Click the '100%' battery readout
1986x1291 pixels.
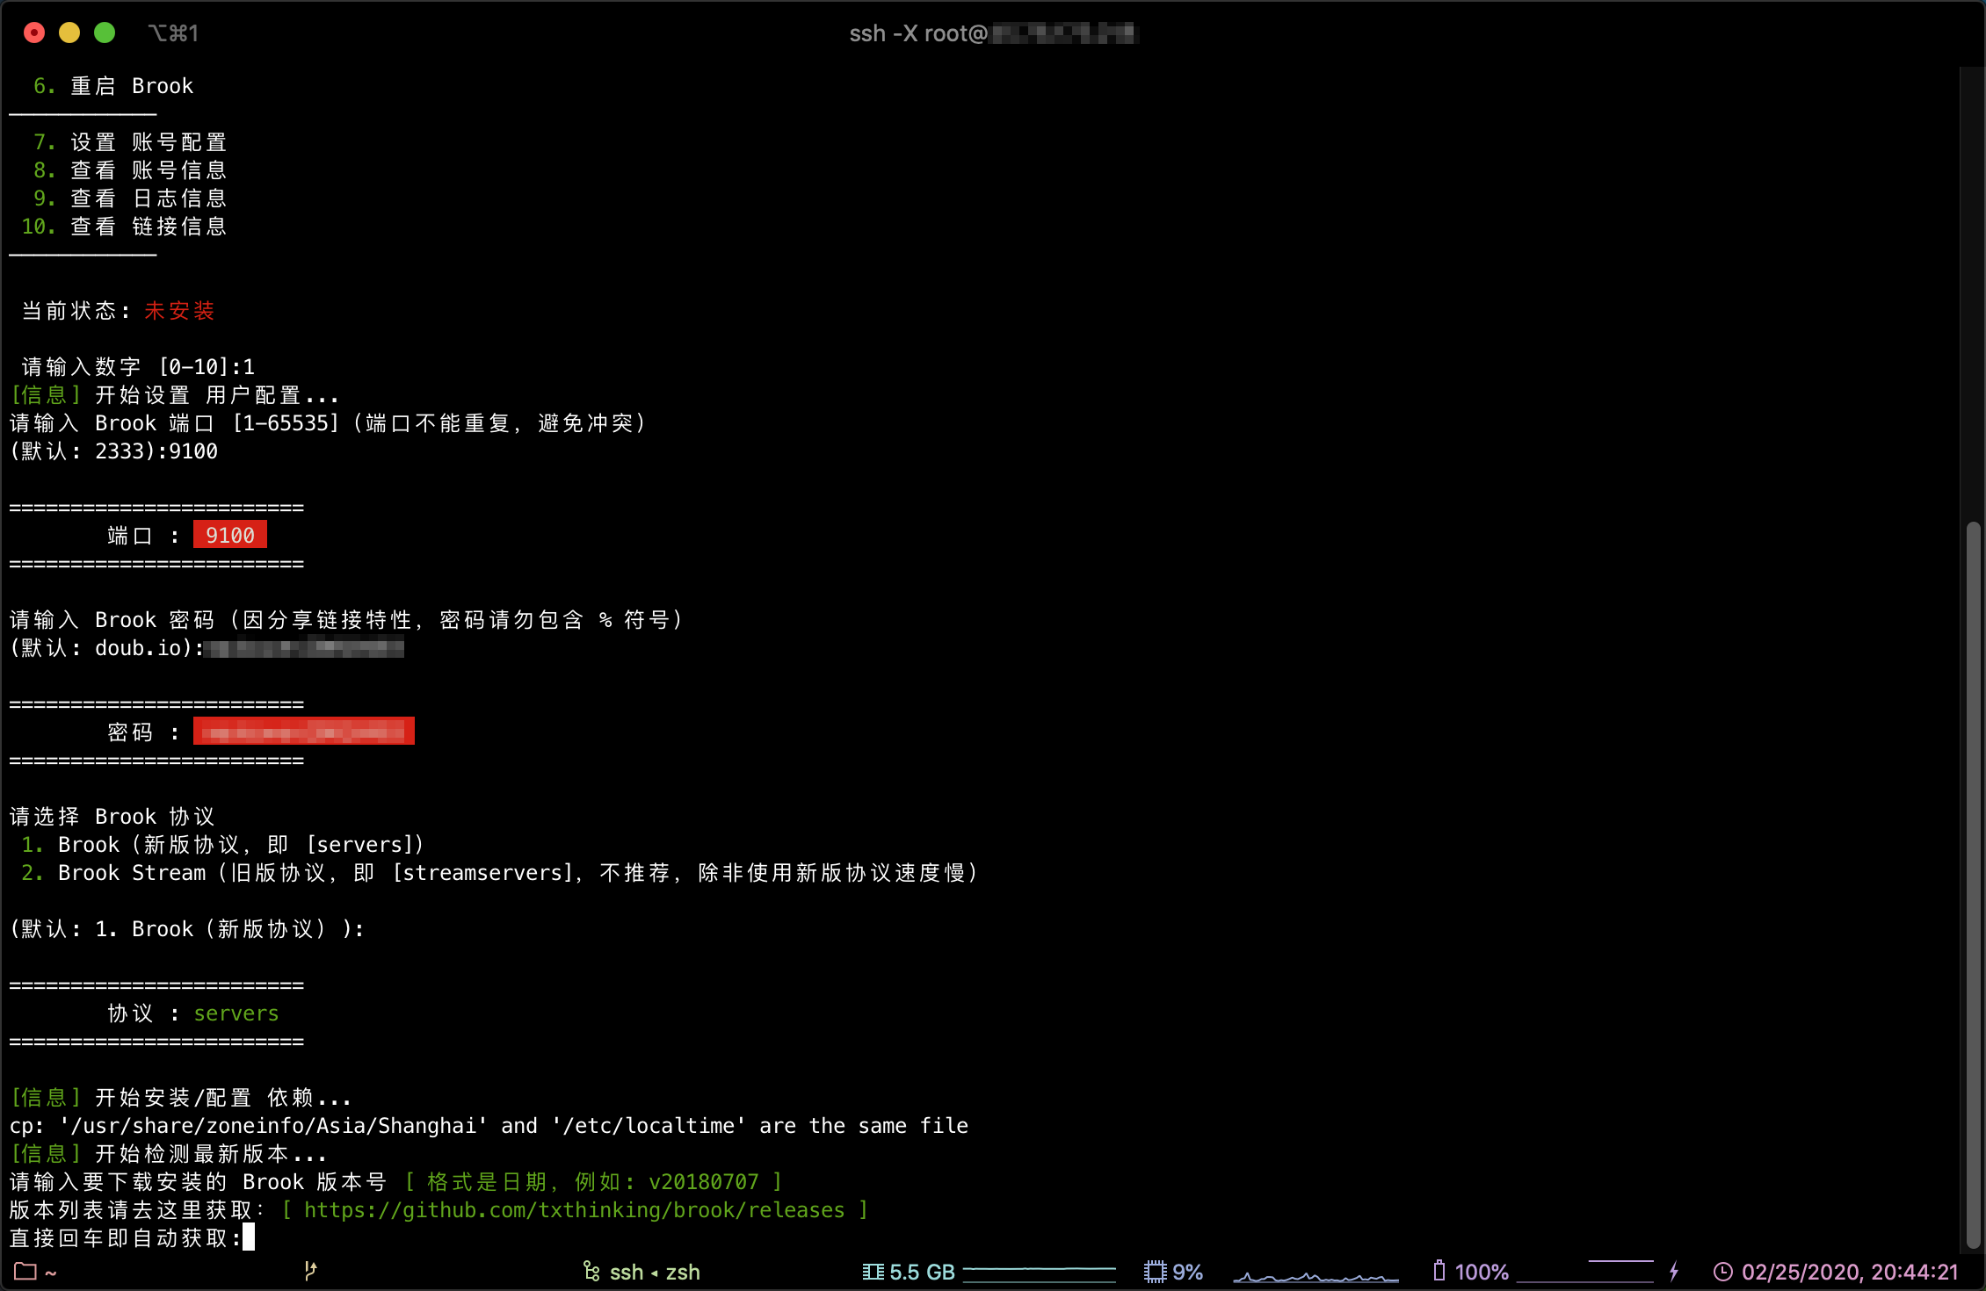coord(1482,1272)
